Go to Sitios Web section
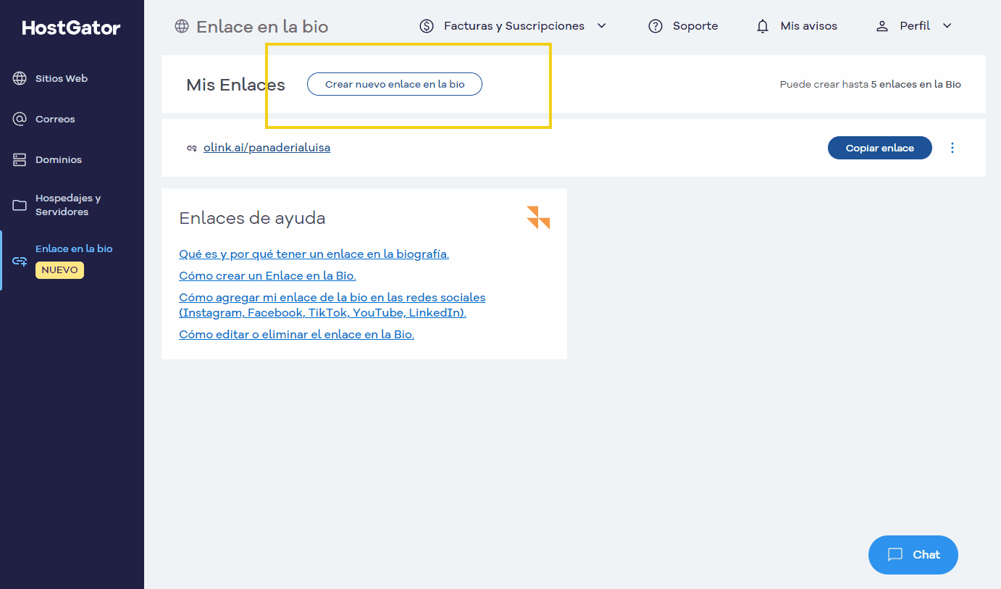This screenshot has width=1001, height=589. [x=62, y=78]
